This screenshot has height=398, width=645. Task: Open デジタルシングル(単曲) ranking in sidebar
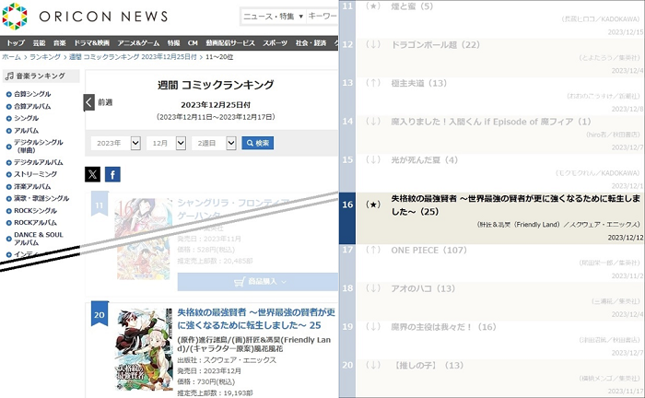click(x=38, y=146)
